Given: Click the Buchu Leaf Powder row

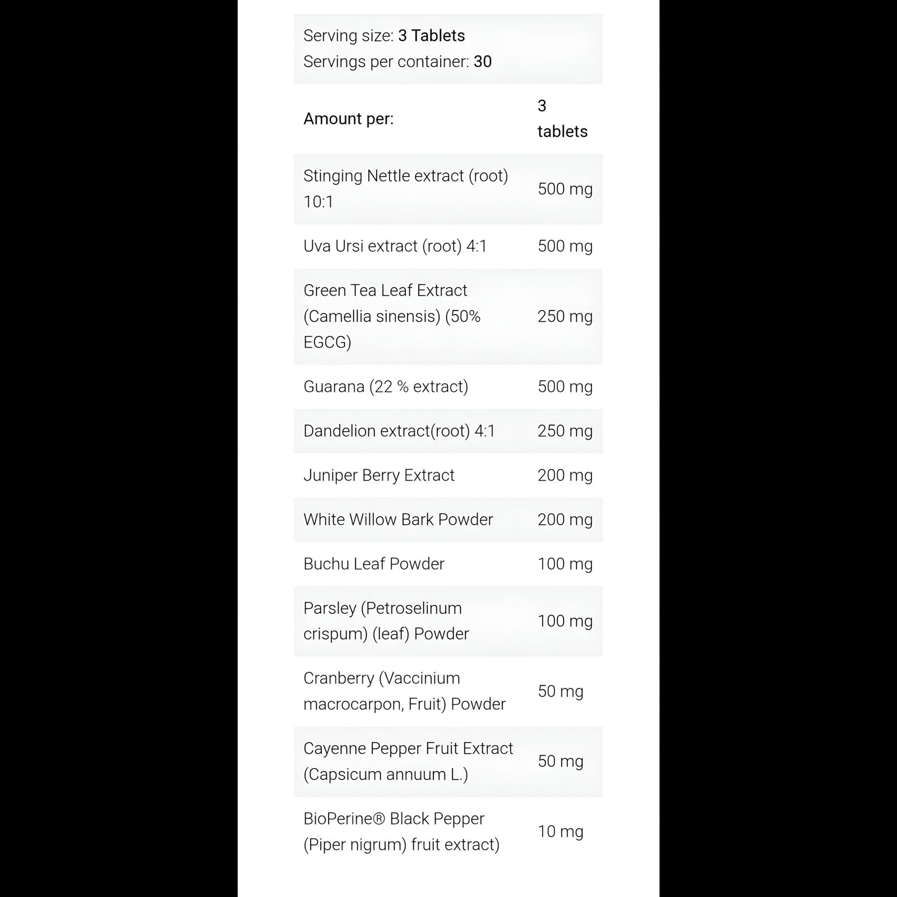Looking at the screenshot, I should coord(448,564).
